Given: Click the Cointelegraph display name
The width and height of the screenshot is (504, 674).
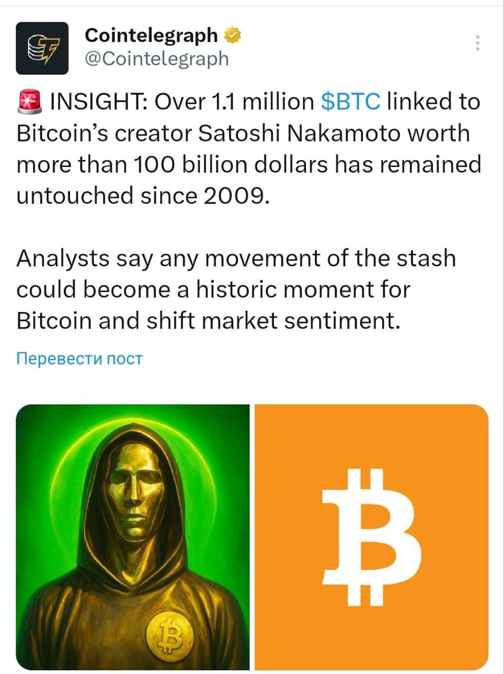Looking at the screenshot, I should click(151, 35).
